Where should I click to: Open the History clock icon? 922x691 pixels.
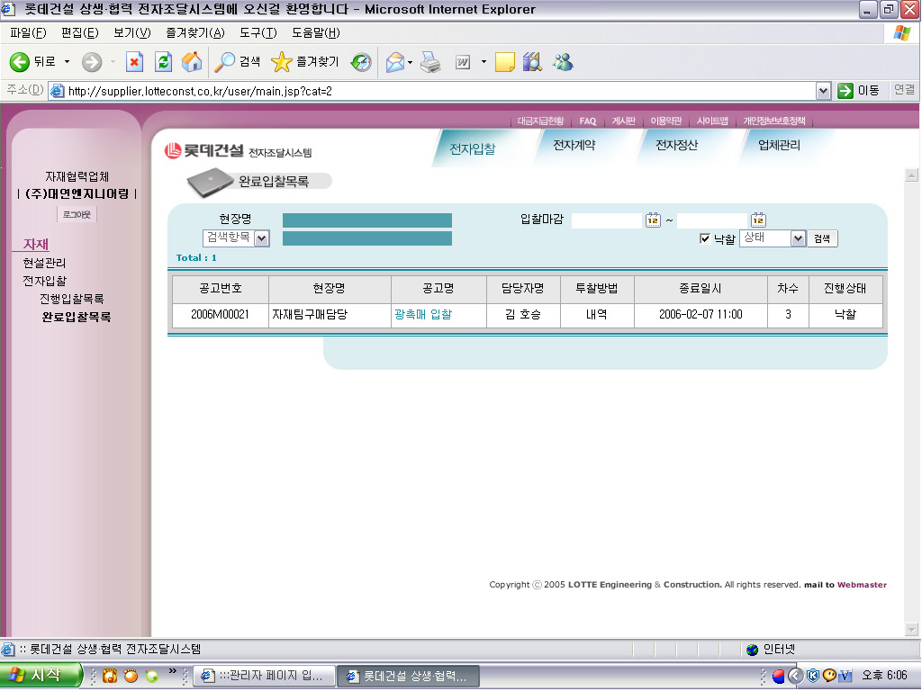tap(360, 62)
